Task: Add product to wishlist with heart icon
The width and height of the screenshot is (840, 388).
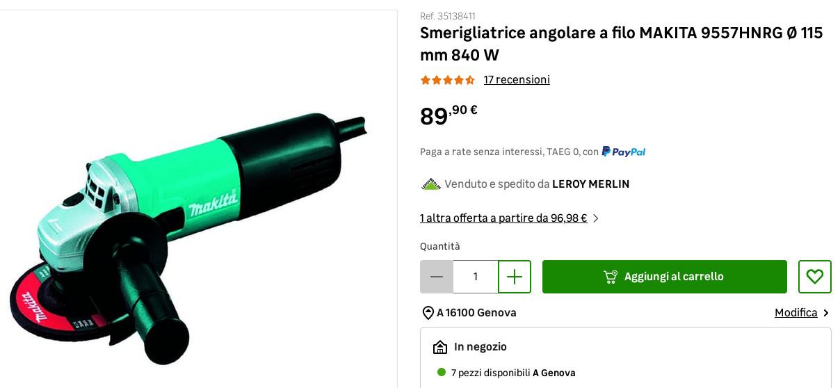Action: point(815,277)
